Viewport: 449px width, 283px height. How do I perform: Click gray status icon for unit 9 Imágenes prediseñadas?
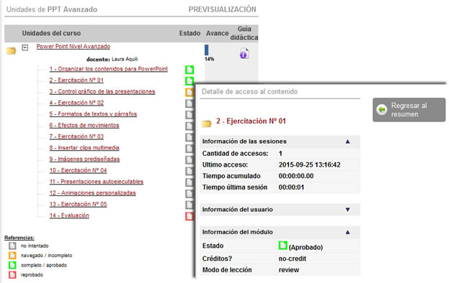(189, 160)
